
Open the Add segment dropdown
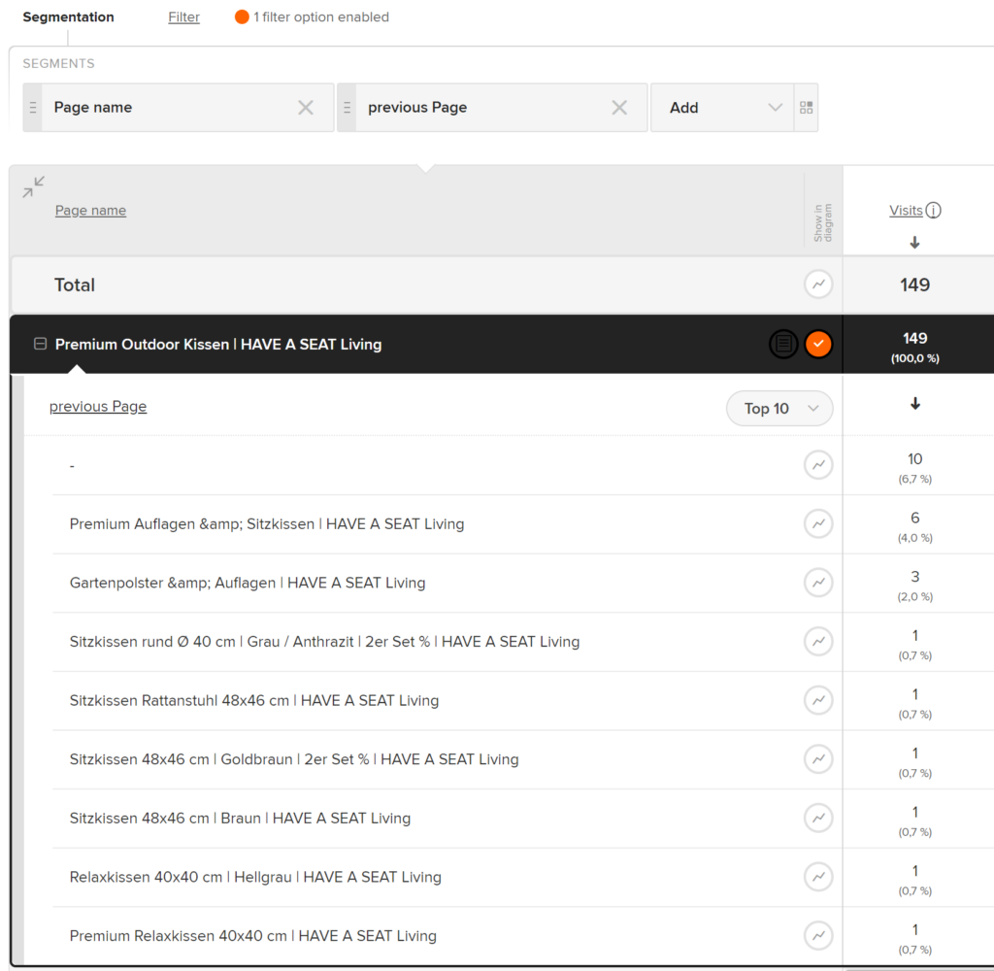[722, 108]
